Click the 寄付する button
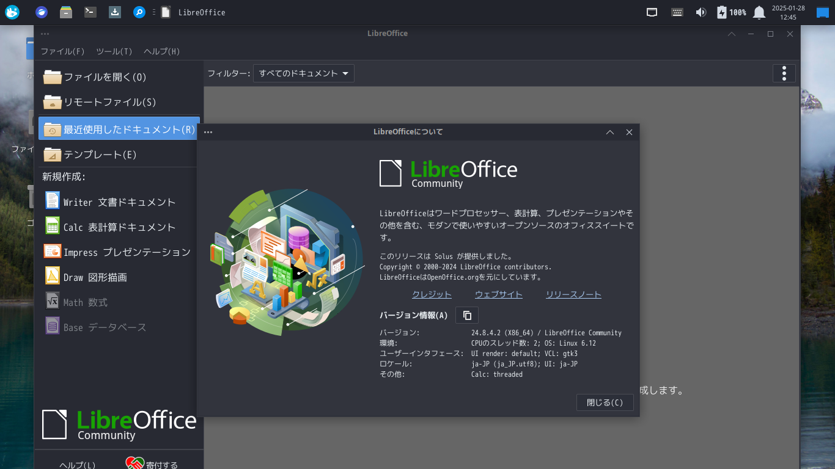The image size is (835, 469). click(152, 465)
